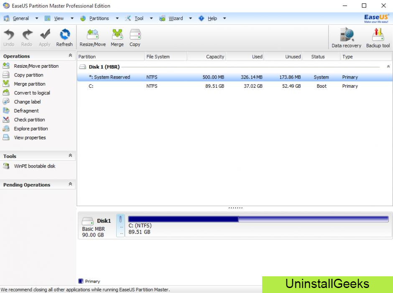Click the Change label link

[27, 102]
